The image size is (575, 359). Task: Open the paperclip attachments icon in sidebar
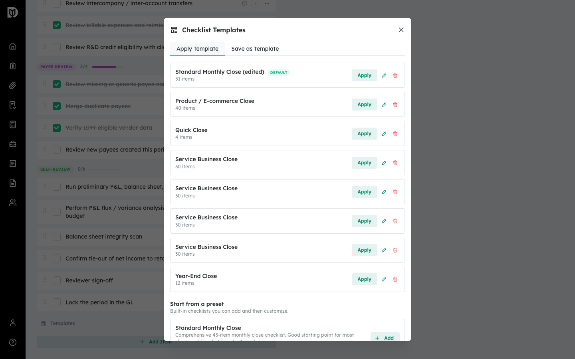[13, 85]
